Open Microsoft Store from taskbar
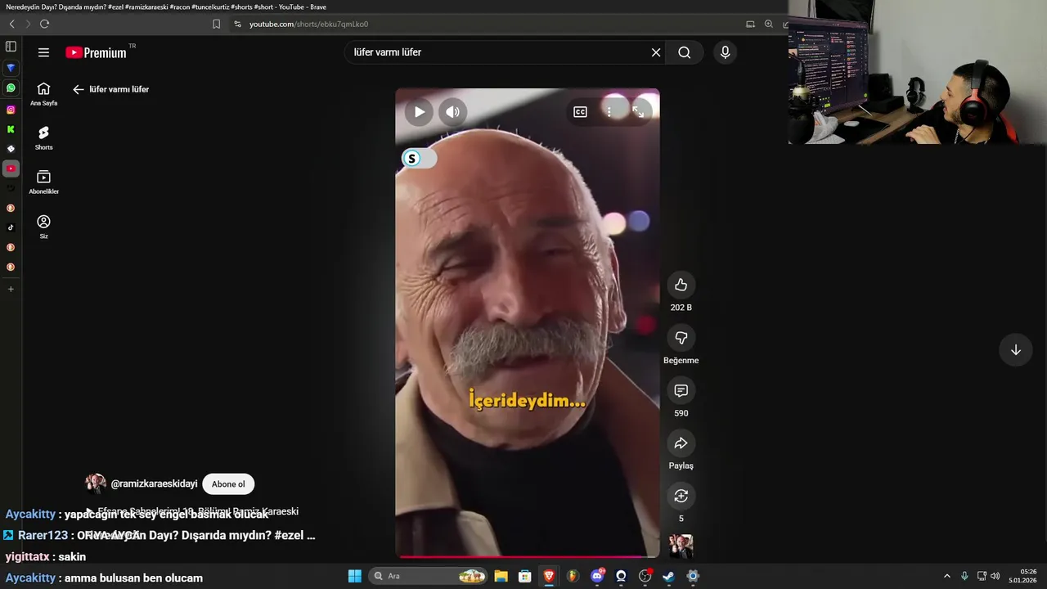 coord(525,576)
